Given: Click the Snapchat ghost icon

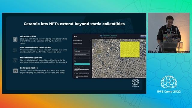Looking at the screenshot, I should 15,40.
